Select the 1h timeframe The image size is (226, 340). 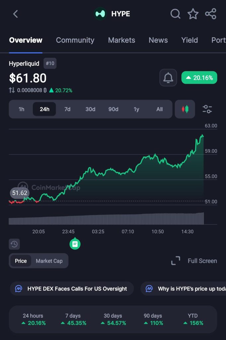point(22,109)
